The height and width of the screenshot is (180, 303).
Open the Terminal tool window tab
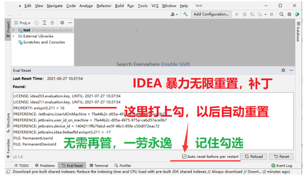[99, 165]
